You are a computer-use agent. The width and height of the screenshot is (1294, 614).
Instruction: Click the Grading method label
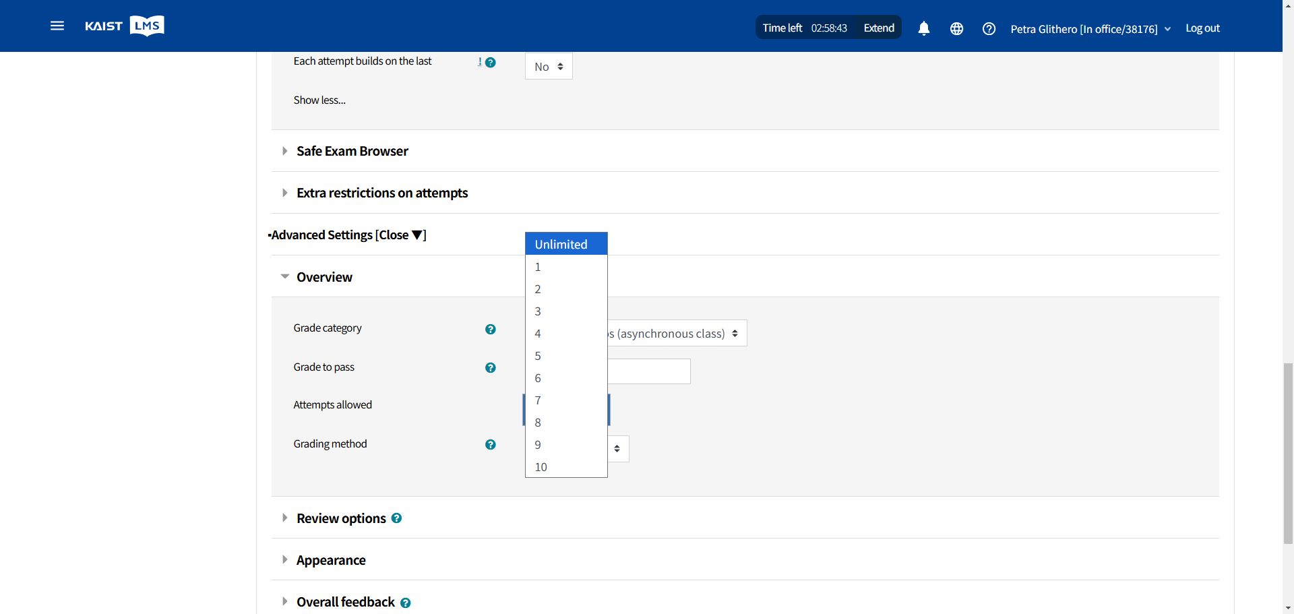pos(330,443)
